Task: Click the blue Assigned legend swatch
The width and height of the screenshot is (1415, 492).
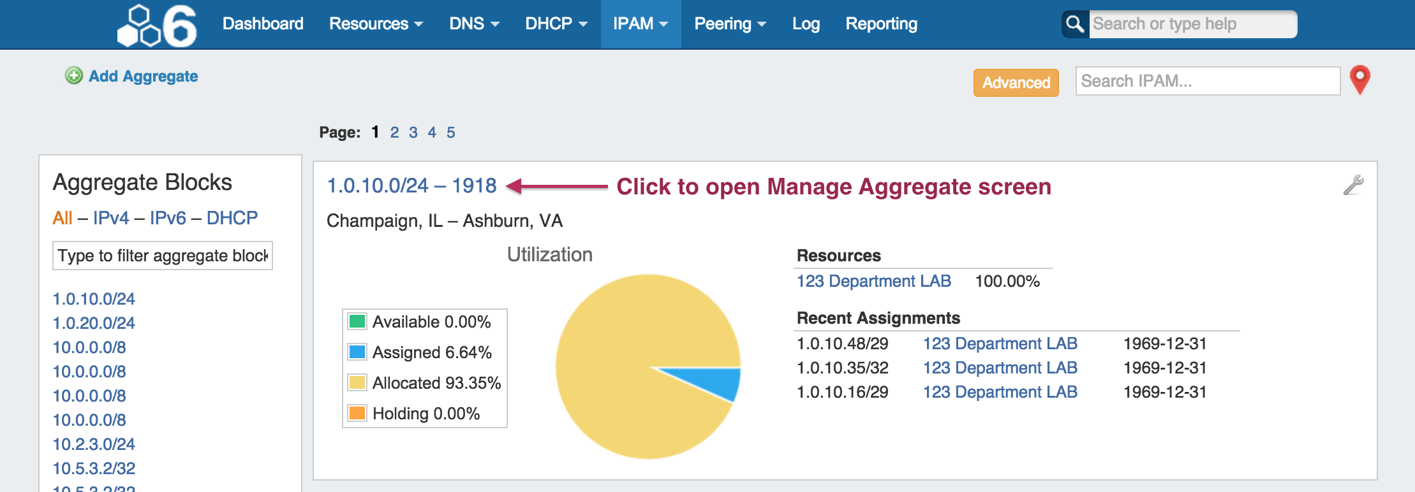Action: click(x=357, y=352)
